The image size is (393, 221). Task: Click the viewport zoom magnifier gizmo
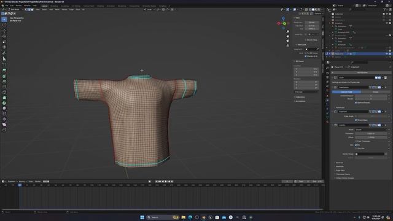288,31
